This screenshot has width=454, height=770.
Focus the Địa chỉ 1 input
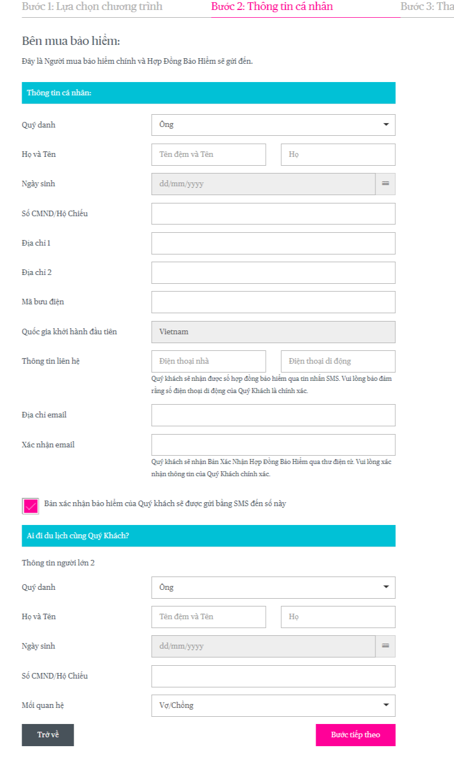274,243
